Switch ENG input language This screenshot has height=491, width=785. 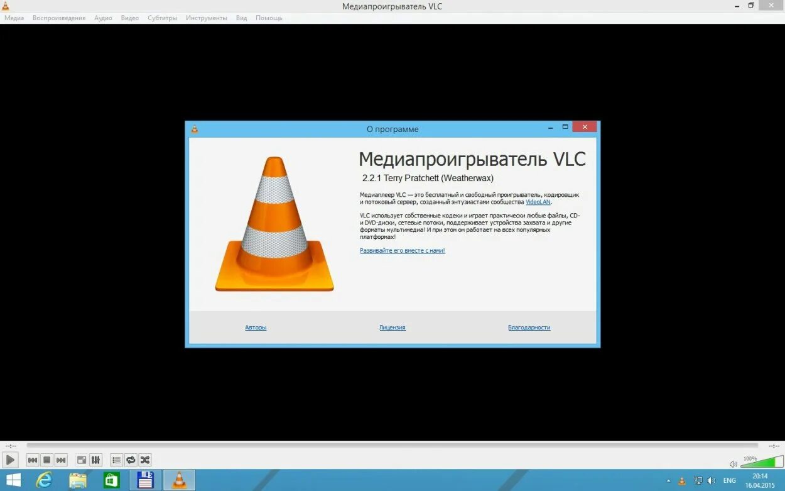pyautogui.click(x=730, y=481)
